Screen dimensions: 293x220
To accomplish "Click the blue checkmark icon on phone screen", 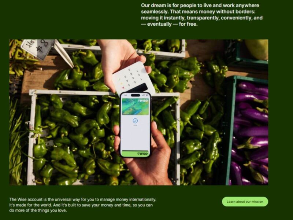I will coord(135,121).
